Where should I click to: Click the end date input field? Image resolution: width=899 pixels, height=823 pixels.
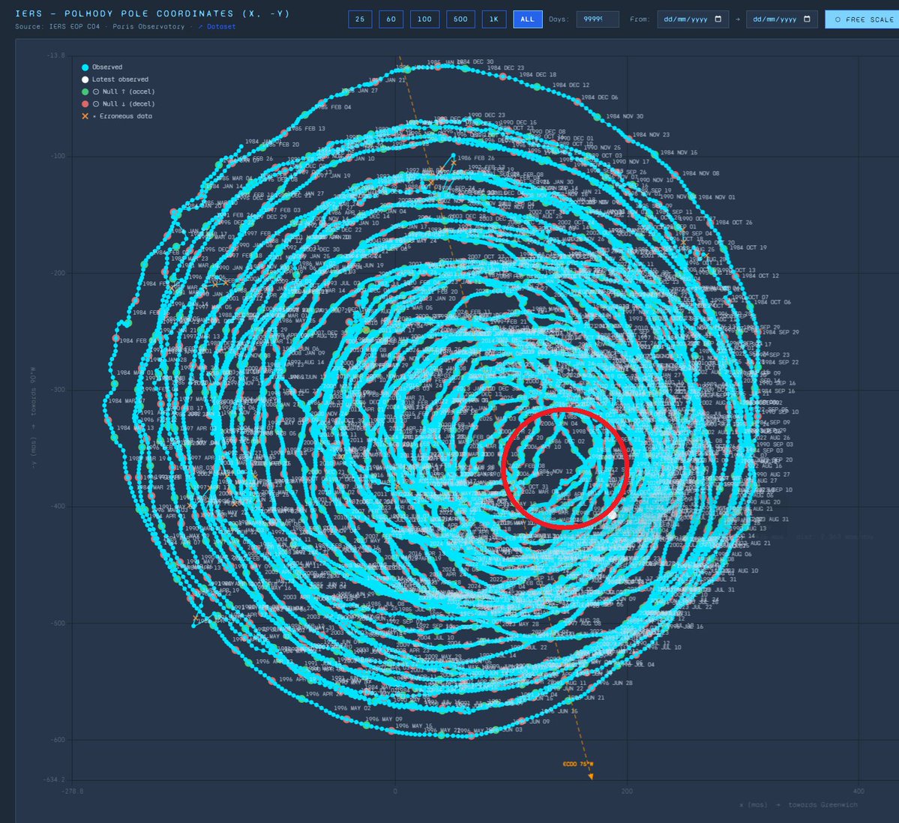pyautogui.click(x=781, y=19)
